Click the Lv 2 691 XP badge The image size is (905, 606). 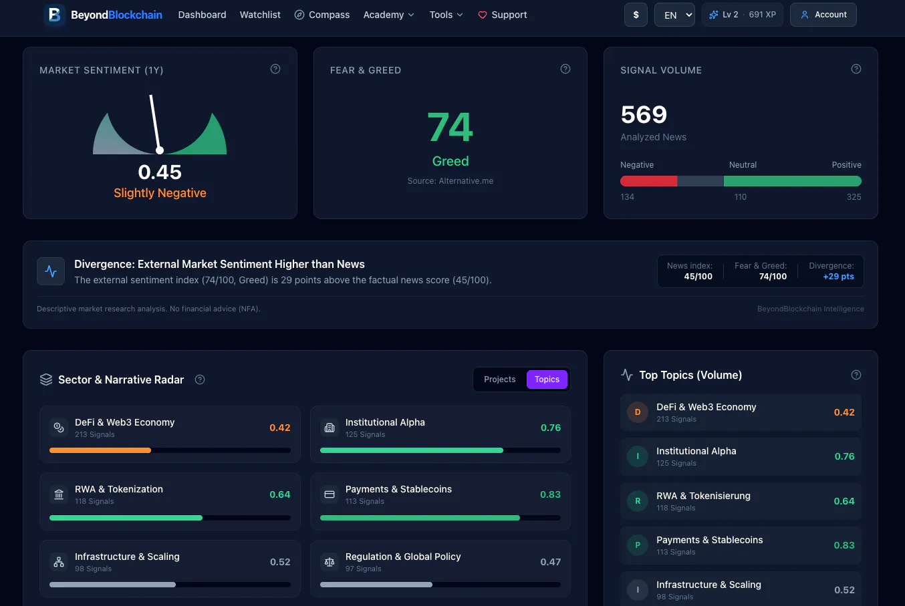click(x=743, y=15)
